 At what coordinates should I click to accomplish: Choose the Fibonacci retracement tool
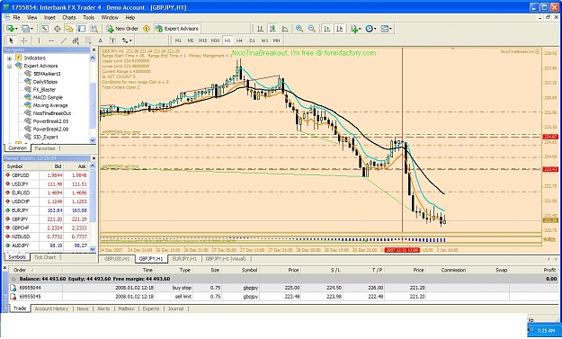pos(88,40)
